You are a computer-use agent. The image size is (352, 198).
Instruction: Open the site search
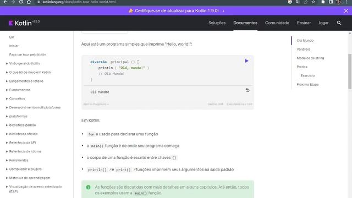pyautogui.click(x=339, y=23)
